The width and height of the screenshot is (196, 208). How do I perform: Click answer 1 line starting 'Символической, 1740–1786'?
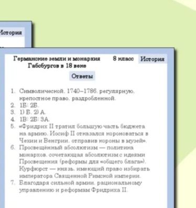pos(77,91)
